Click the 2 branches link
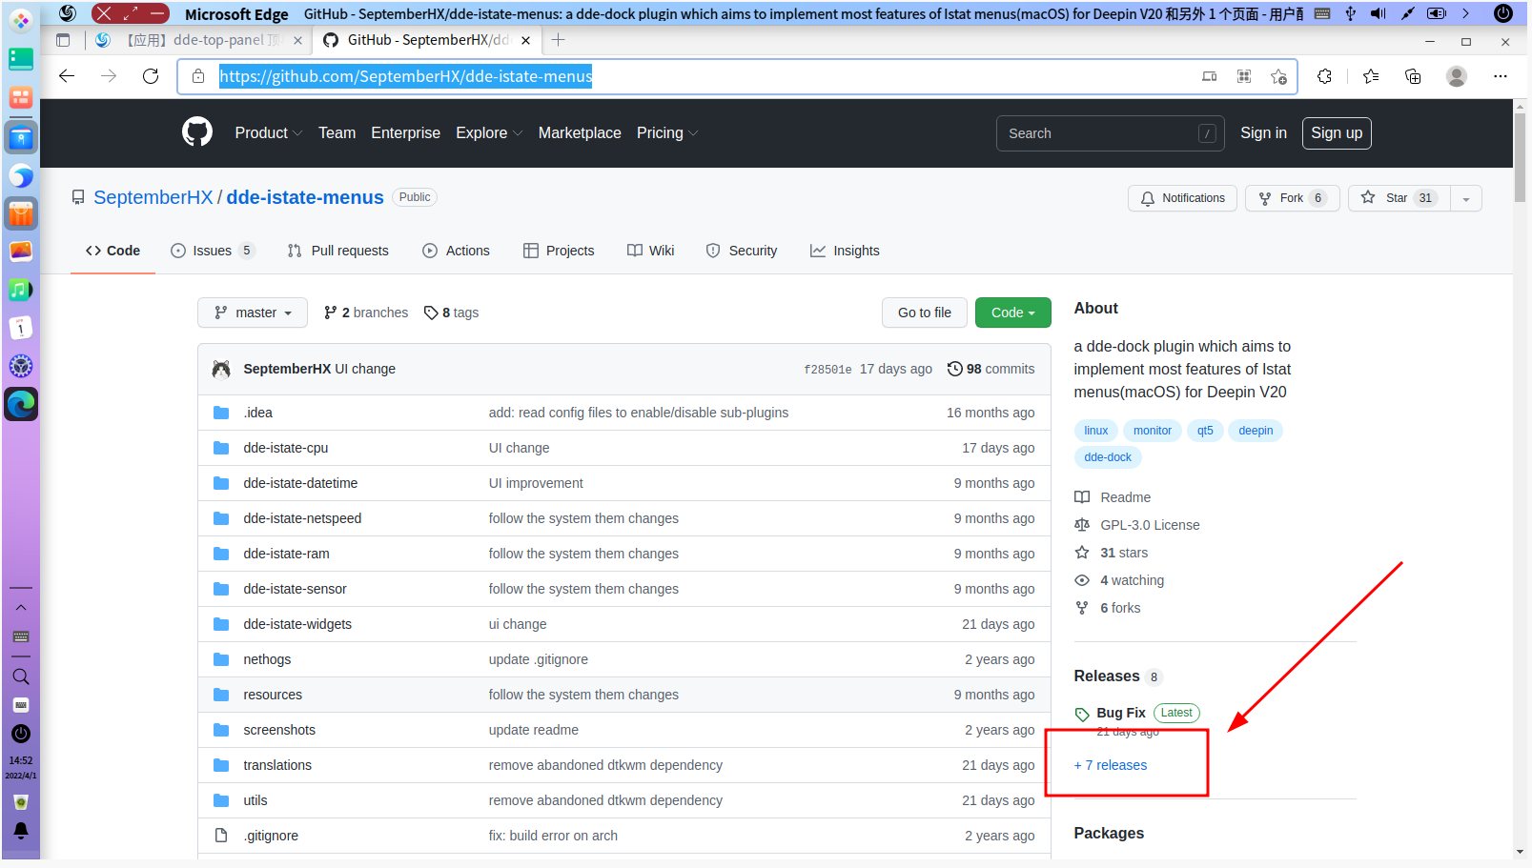The image size is (1532, 868). coord(366,313)
